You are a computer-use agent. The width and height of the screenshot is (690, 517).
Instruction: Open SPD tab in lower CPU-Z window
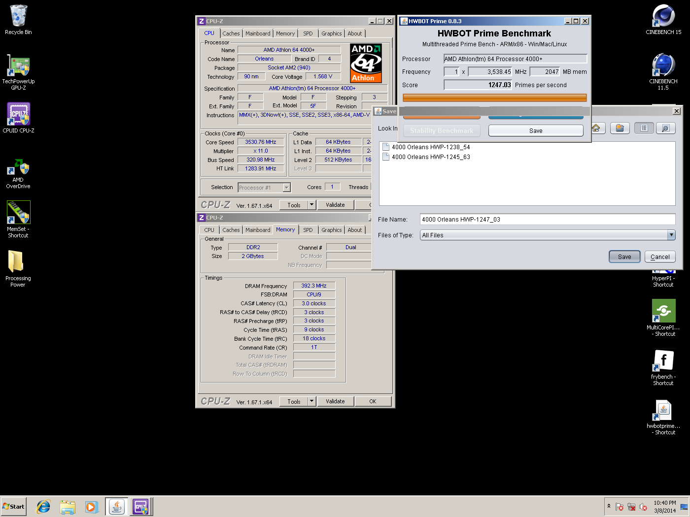click(x=308, y=230)
